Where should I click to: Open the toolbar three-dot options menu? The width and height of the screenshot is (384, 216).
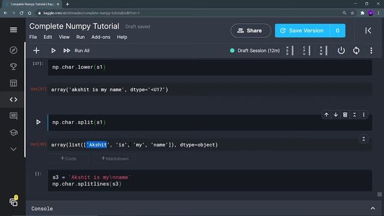click(371, 50)
